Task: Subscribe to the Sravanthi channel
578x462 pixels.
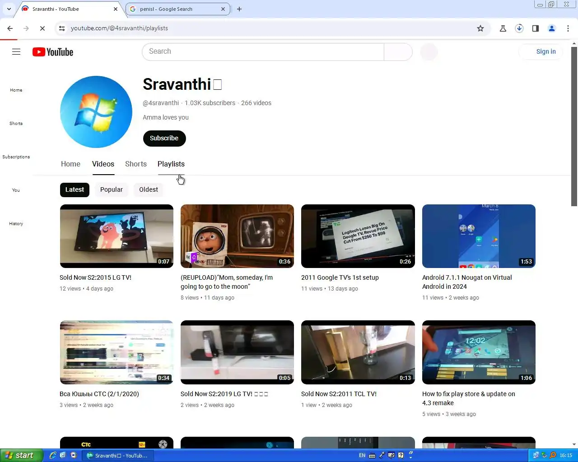Action: pos(164,138)
